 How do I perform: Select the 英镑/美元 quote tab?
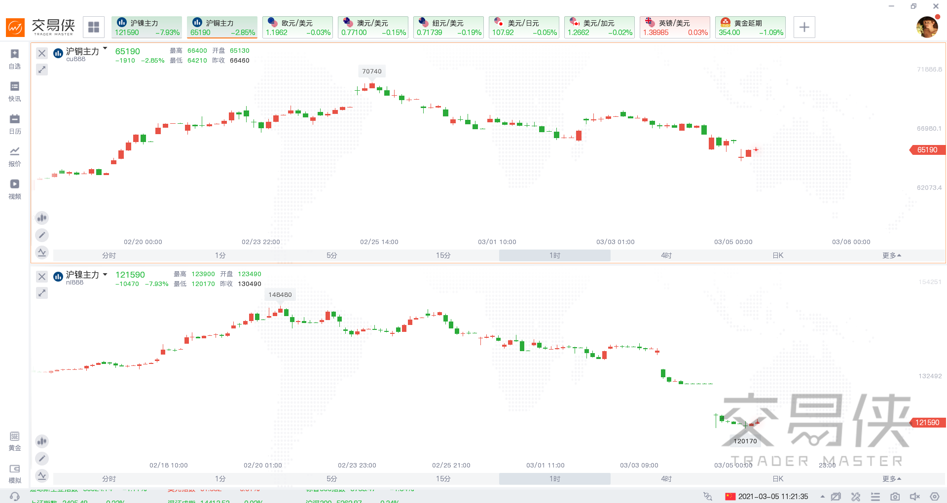click(x=675, y=27)
